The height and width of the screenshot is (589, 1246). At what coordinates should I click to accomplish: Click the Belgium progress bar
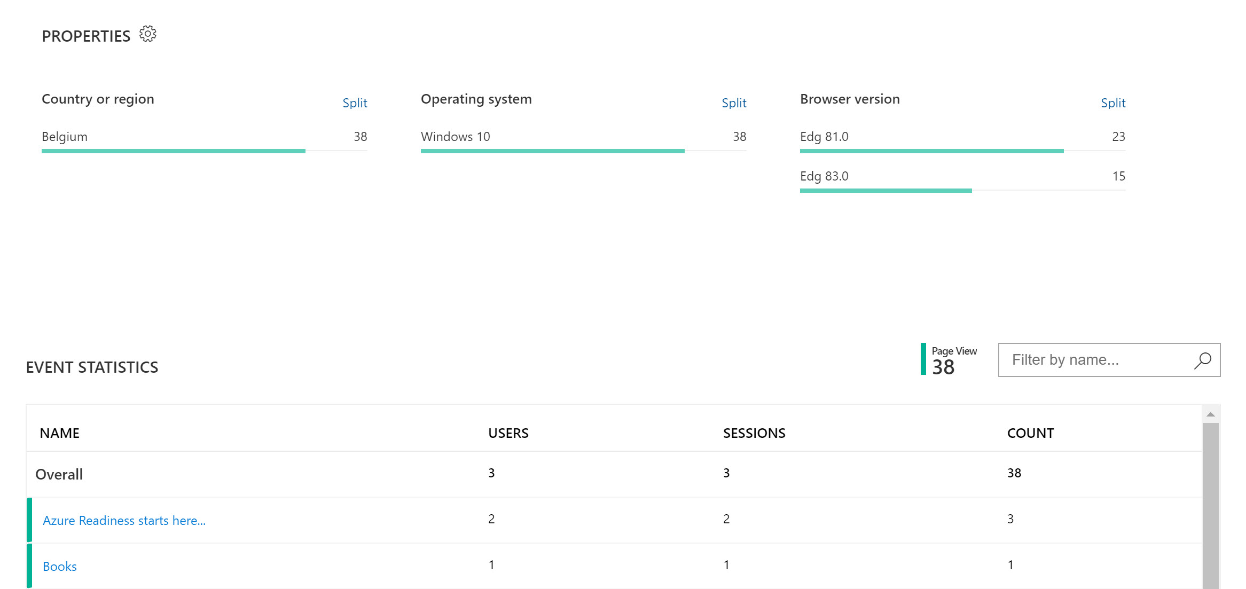click(x=174, y=151)
